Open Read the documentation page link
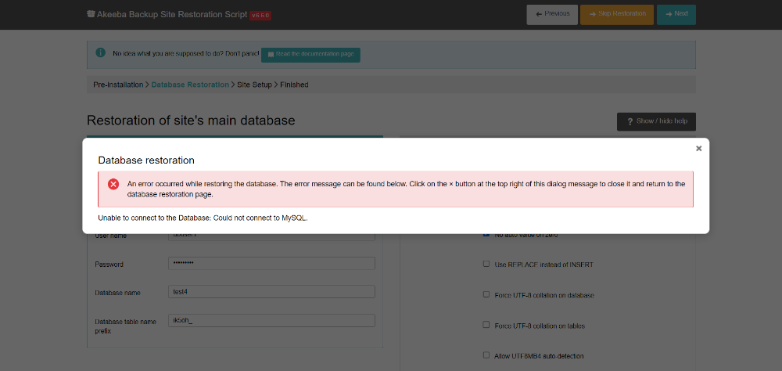 (x=310, y=54)
